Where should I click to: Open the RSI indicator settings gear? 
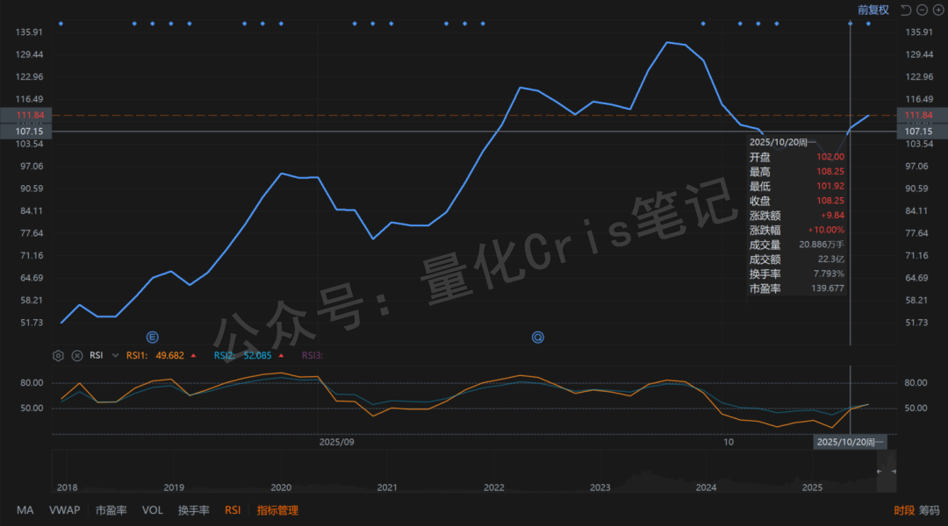tap(58, 355)
